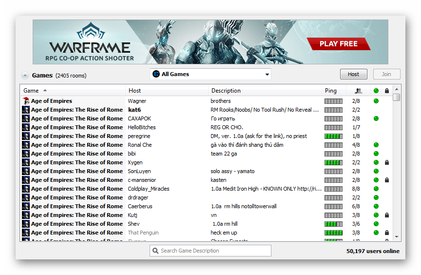Sort rooms by the Host column
The image size is (421, 275).
134,91
